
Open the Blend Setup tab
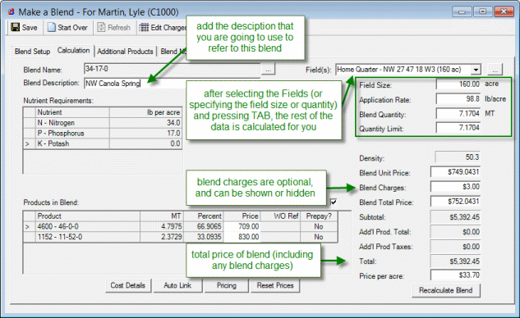(32, 52)
